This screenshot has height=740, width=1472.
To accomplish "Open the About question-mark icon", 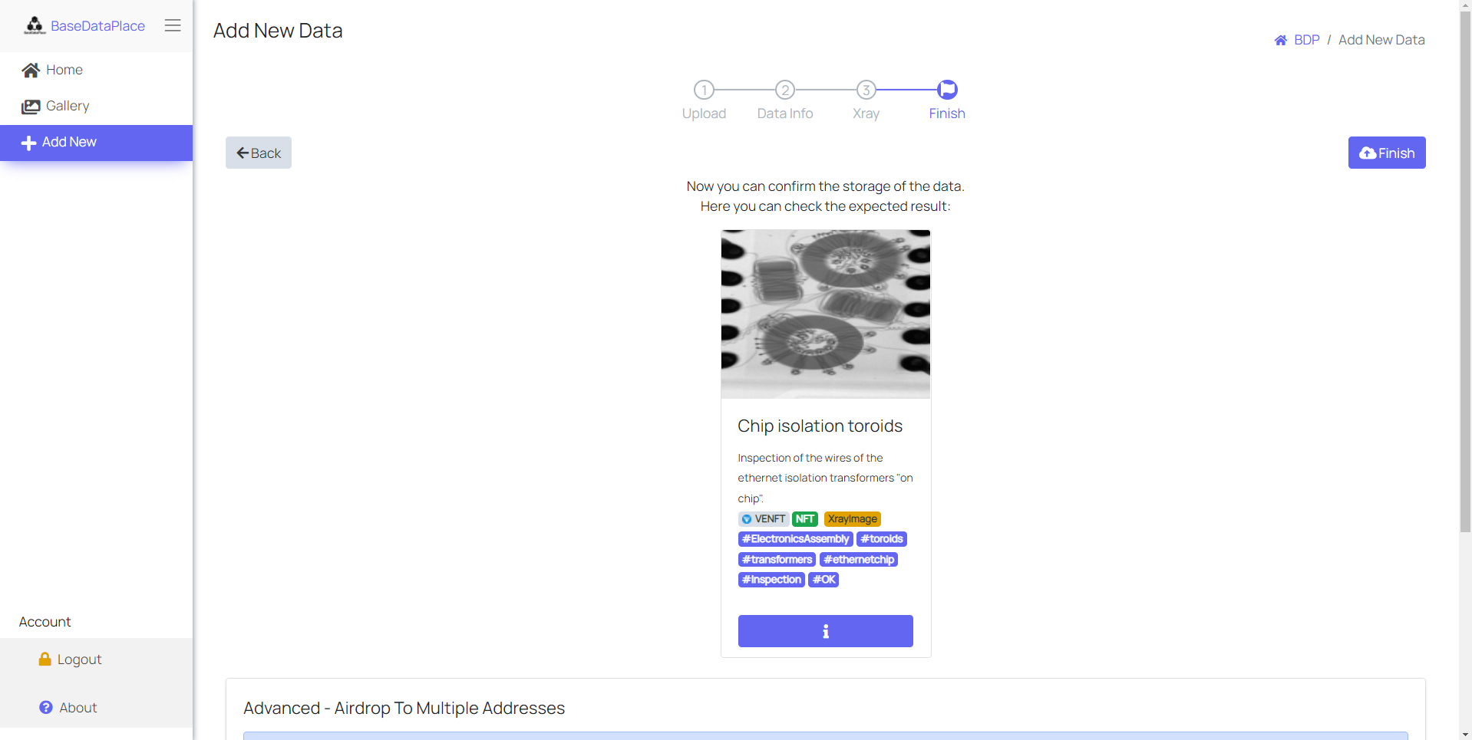I will 46,708.
